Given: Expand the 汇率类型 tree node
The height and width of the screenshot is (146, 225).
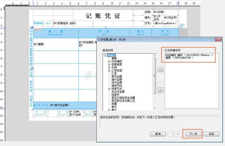Looking at the screenshot, I should click(109, 70).
